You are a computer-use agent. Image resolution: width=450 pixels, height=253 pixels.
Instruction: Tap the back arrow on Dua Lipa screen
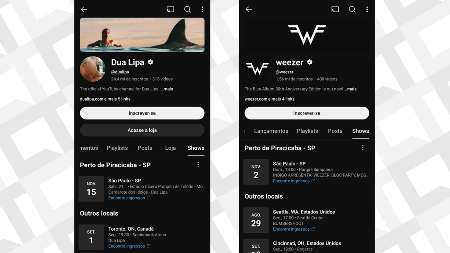84,10
